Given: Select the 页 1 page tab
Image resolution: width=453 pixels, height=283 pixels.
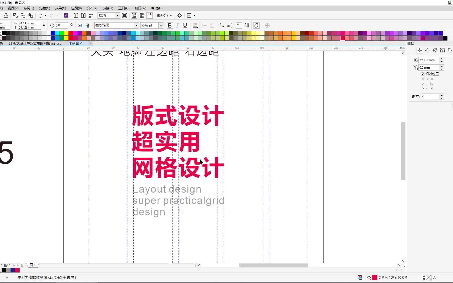Looking at the screenshot, I should [x=33, y=265].
